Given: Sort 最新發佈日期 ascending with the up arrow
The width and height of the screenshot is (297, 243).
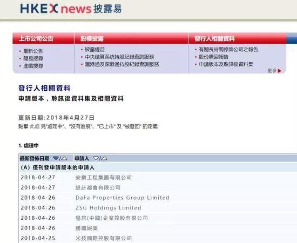Looking at the screenshot, I should point(64,158).
